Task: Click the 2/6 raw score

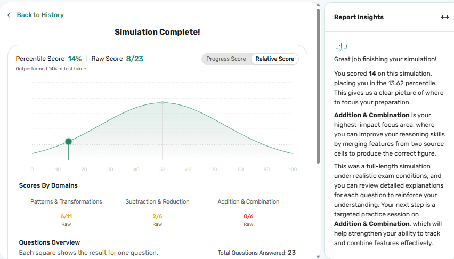Action: (x=157, y=216)
